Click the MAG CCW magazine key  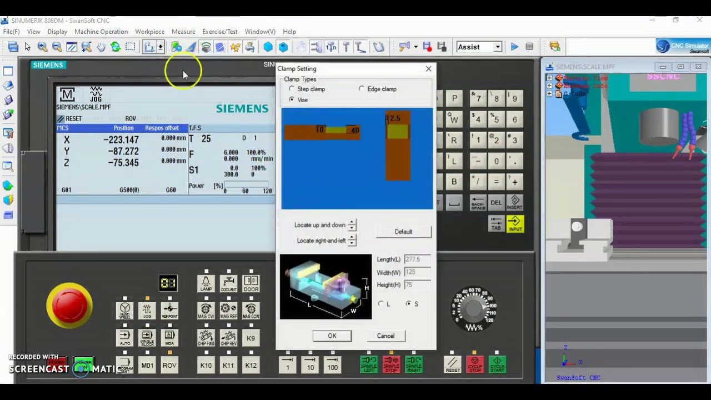[x=251, y=311]
